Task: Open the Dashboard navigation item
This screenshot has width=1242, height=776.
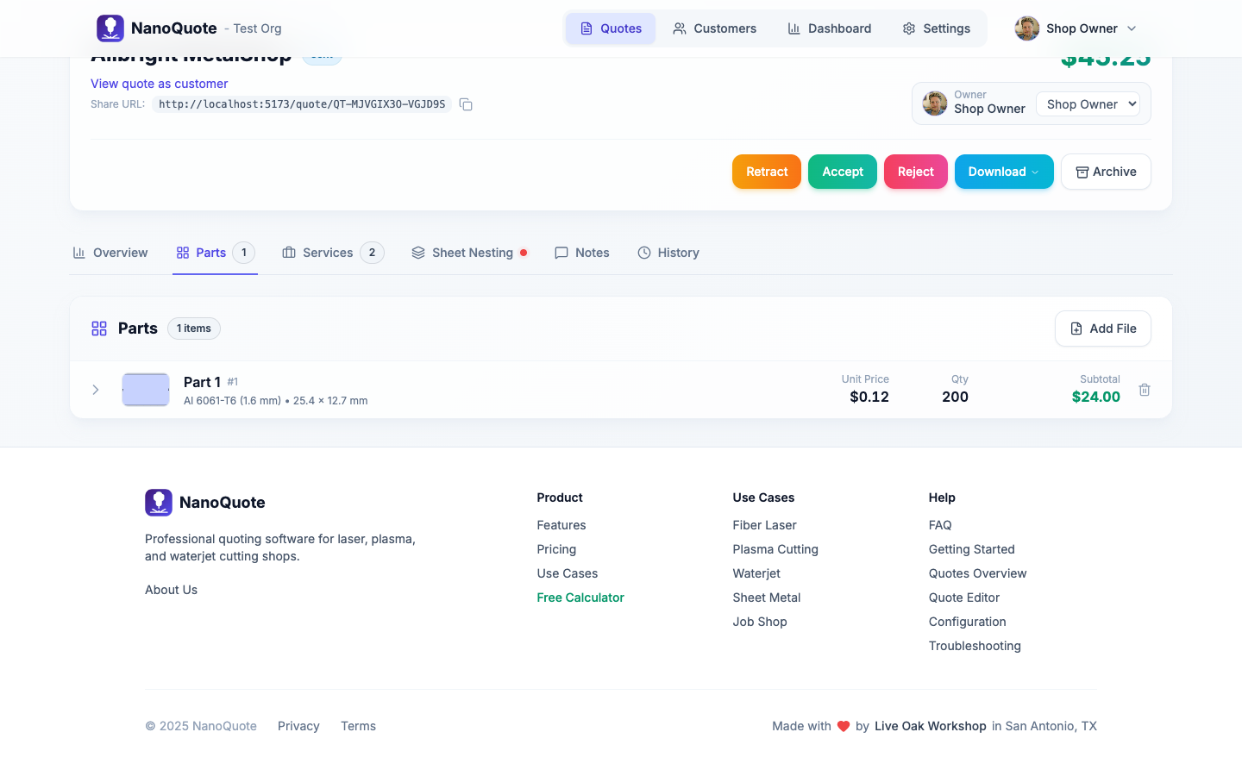Action: click(x=829, y=28)
